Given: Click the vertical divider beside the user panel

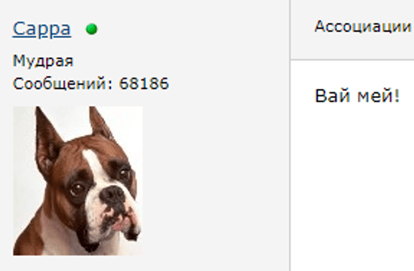Looking at the screenshot, I should pos(290,135).
